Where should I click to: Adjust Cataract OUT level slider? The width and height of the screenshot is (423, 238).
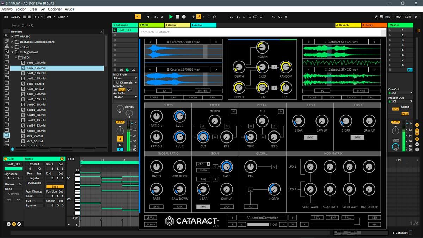(x=259, y=225)
